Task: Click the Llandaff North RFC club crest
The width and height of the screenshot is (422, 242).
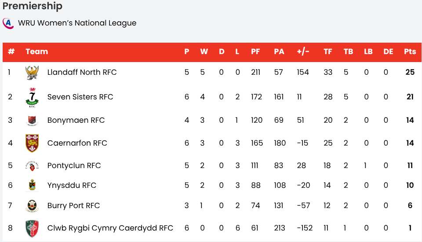Action: coord(32,72)
